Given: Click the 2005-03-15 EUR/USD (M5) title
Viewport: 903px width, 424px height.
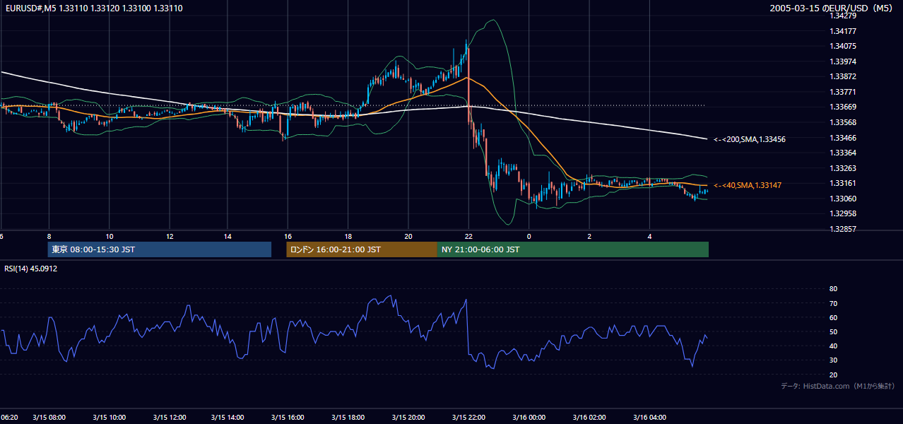Looking at the screenshot, I should [x=832, y=8].
